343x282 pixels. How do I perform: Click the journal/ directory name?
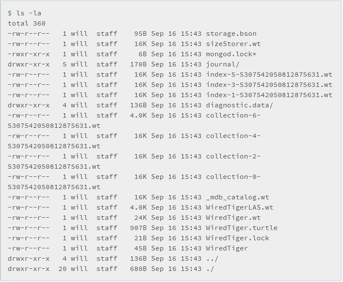coord(222,64)
